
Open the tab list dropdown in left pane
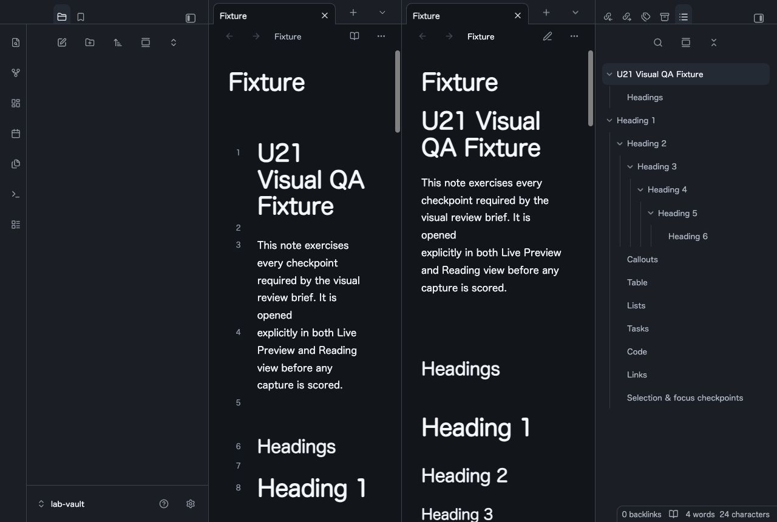click(x=382, y=12)
